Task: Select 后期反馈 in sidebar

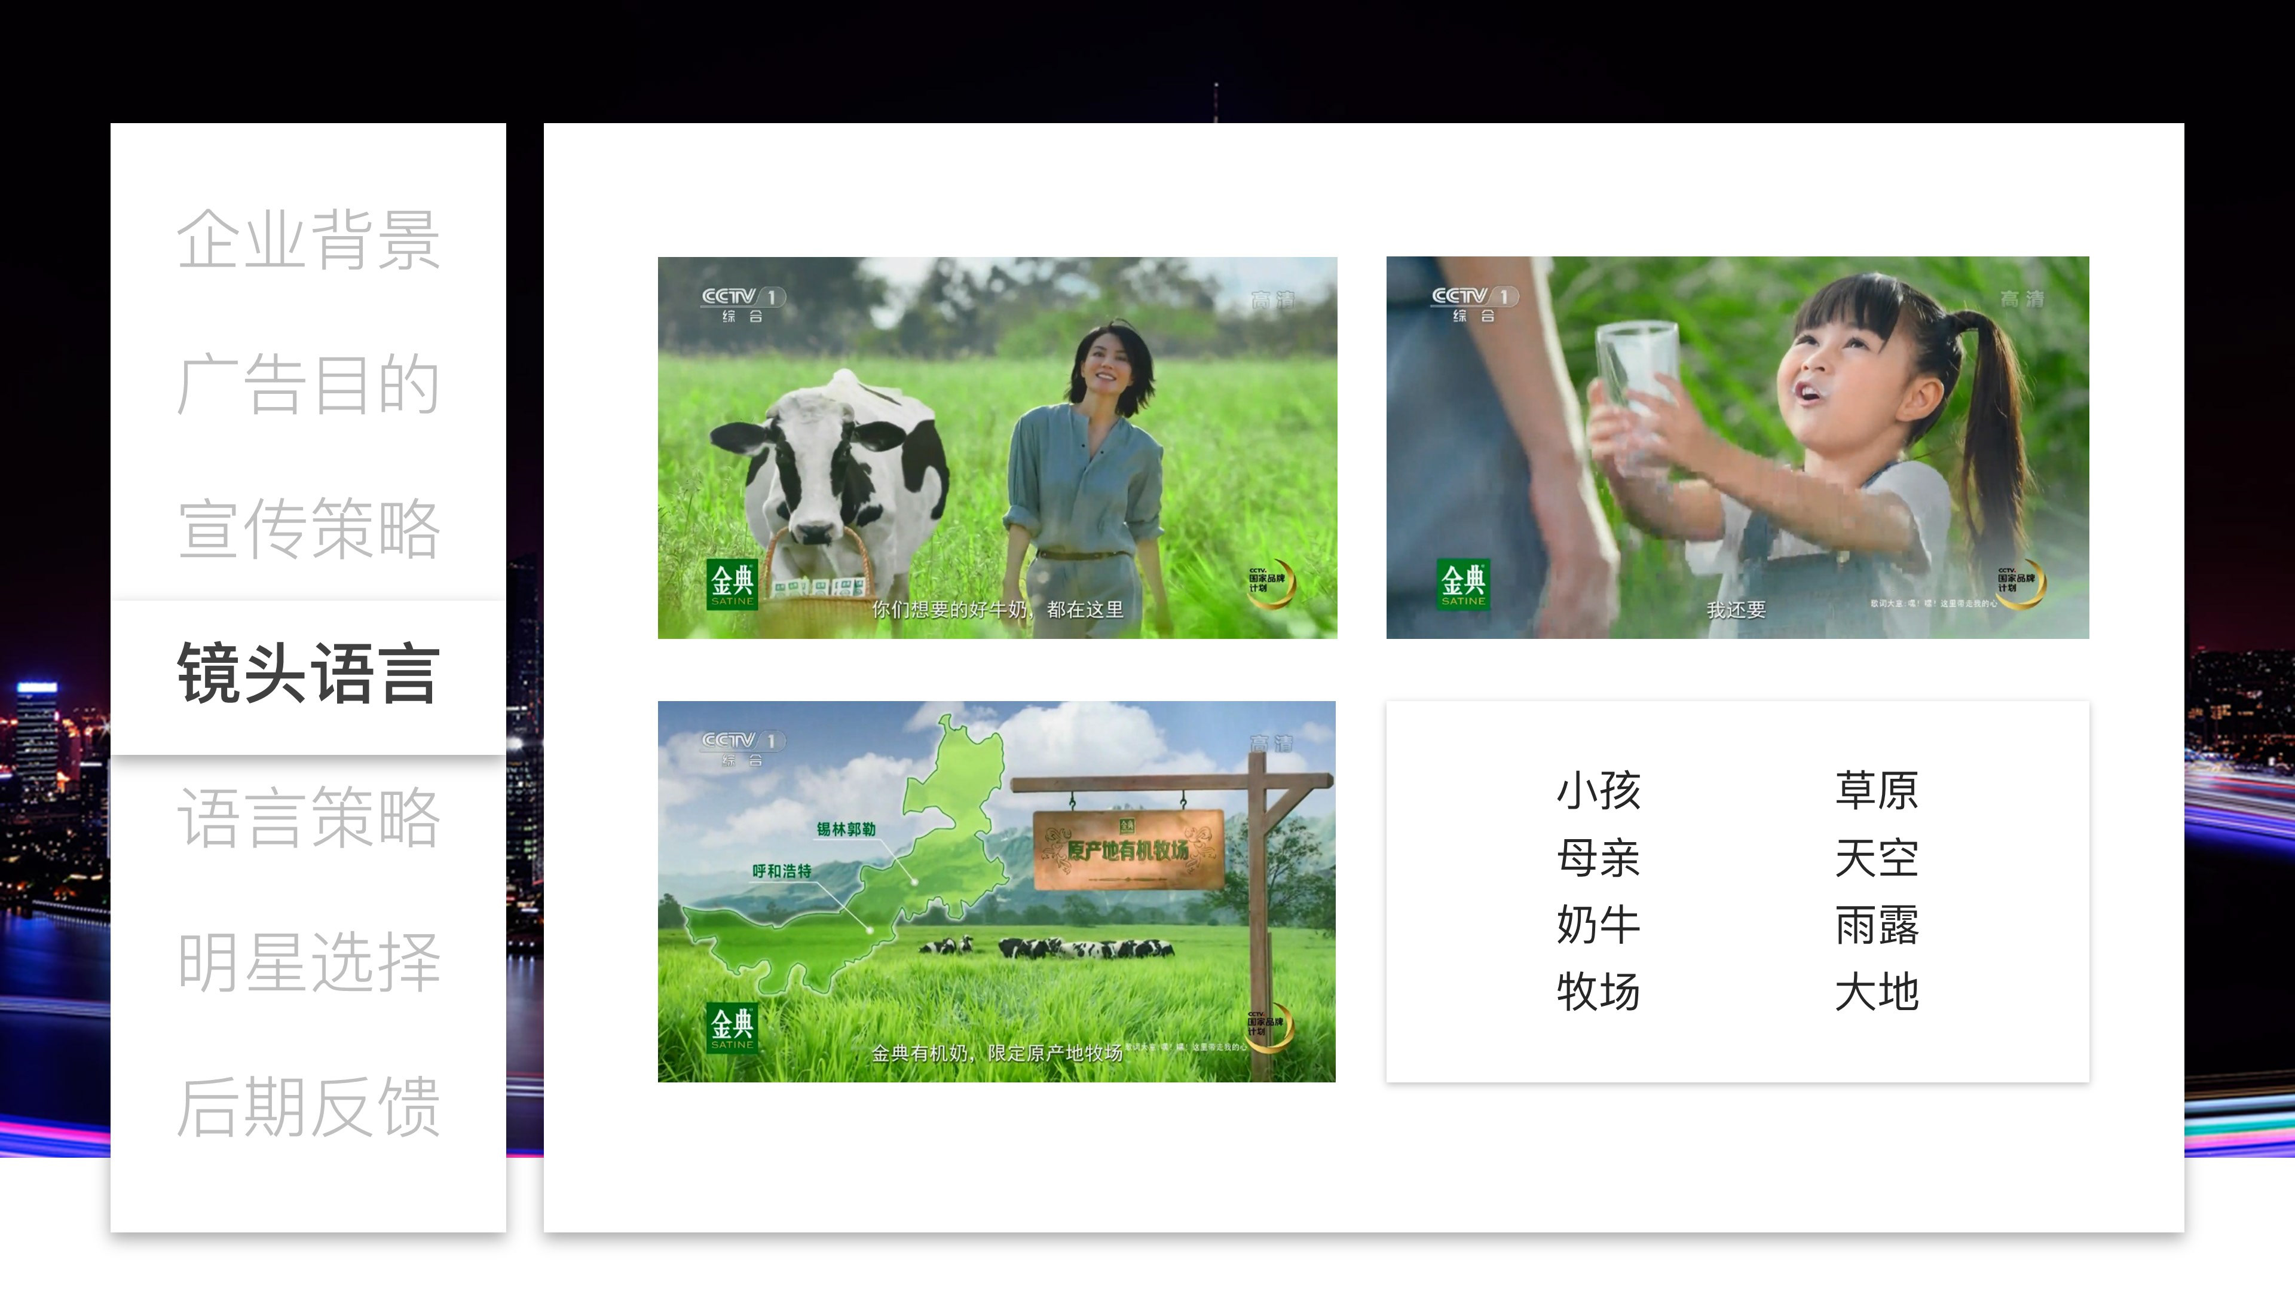Action: pyautogui.click(x=308, y=1108)
